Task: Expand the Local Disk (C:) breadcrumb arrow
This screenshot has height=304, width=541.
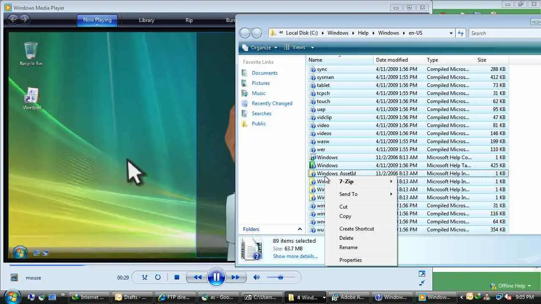Action: click(x=322, y=33)
